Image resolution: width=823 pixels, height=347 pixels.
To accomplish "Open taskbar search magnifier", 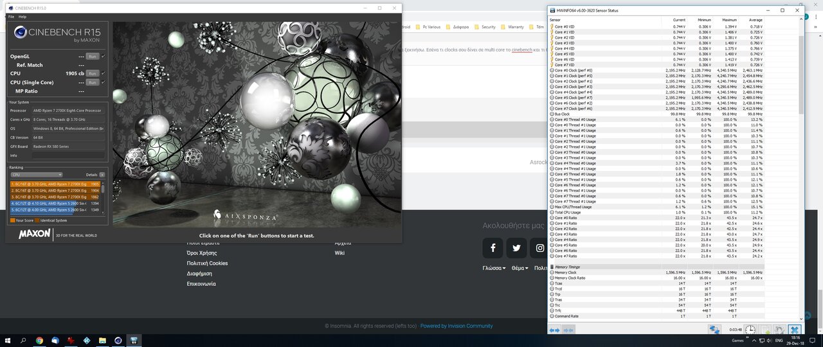I will pyautogui.click(x=24, y=340).
